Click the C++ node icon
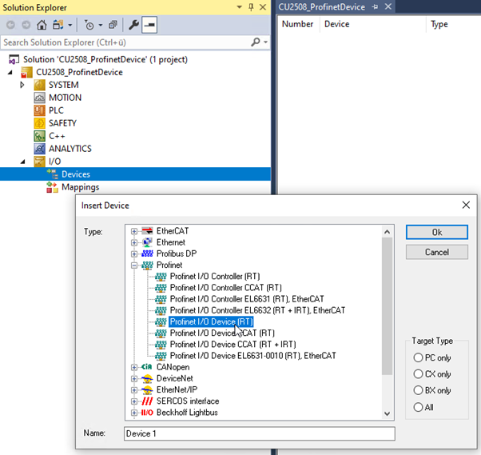Image resolution: width=481 pixels, height=455 pixels. click(x=40, y=136)
